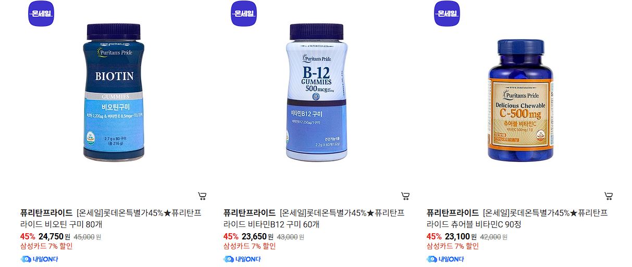Screen dimensions: 632x267
Task: Click 퓨리탄프라이드 brand name on Biotin listing
Action: tap(46, 213)
